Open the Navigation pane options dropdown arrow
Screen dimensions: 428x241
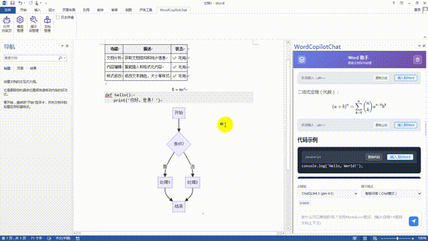(x=62, y=46)
